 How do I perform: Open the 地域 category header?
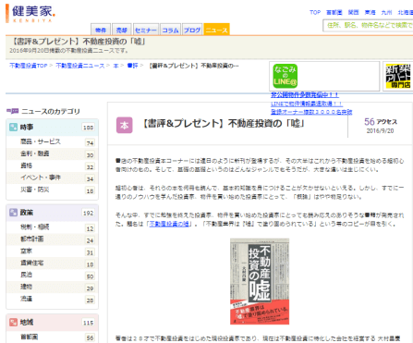coord(52,323)
